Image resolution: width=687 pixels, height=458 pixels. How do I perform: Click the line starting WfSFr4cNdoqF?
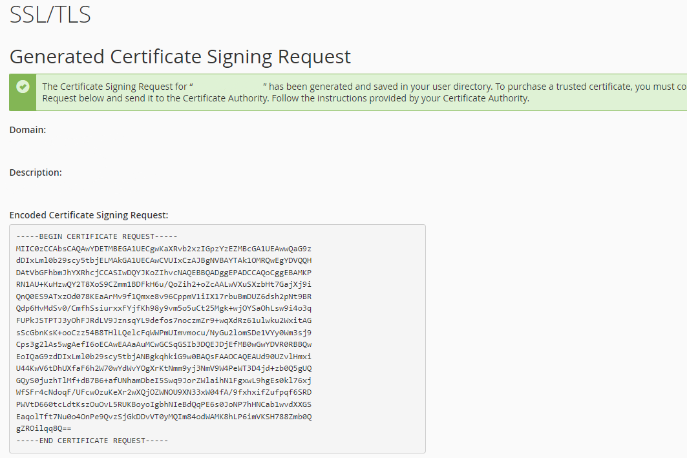pyautogui.click(x=164, y=392)
